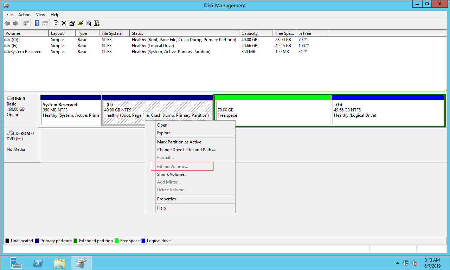Select Shrink Volume... in context menu
The width and height of the screenshot is (450, 270).
172,174
